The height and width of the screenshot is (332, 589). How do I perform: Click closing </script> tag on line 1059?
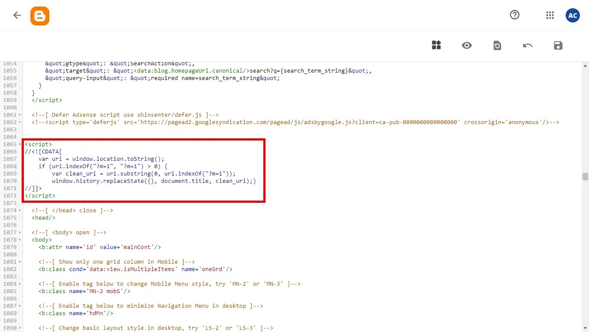click(x=47, y=100)
